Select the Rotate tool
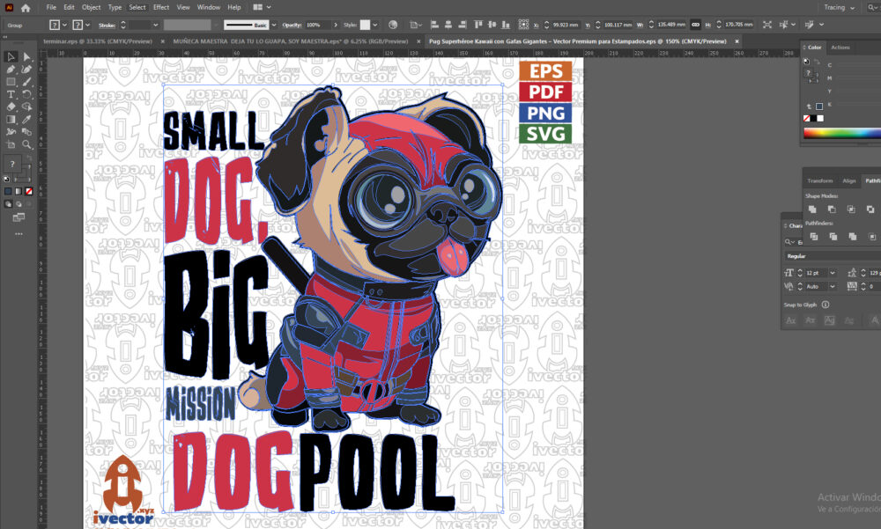Viewport: 881px width, 529px height. (27, 94)
